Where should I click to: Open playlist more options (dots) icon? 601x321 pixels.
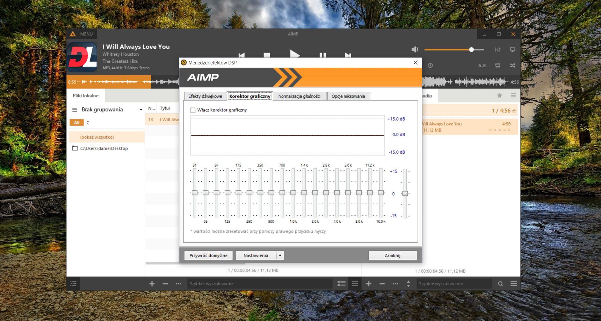pos(395,284)
